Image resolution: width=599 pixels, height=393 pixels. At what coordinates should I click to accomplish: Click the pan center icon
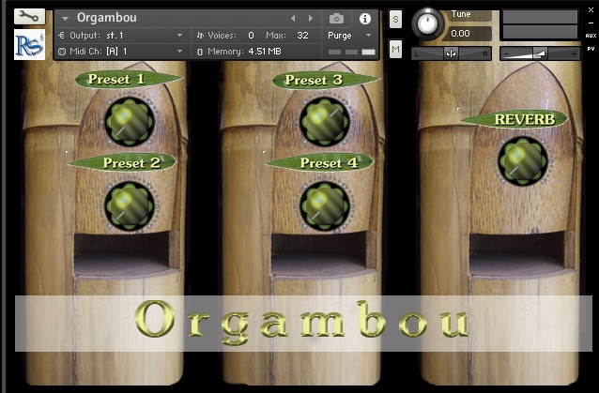[451, 53]
